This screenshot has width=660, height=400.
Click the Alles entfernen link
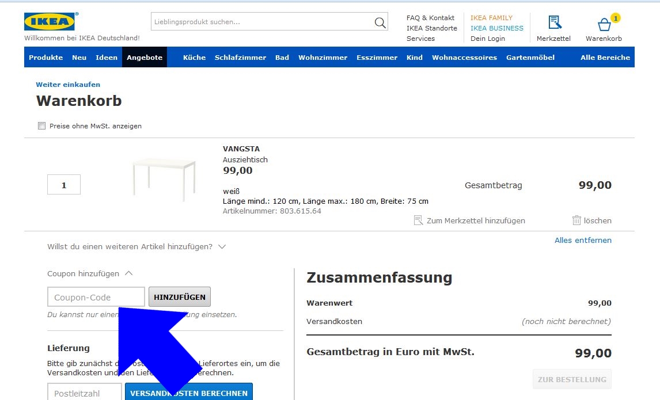(x=583, y=240)
